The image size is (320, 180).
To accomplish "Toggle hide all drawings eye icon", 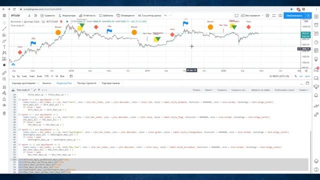I will click(x=4, y=105).
